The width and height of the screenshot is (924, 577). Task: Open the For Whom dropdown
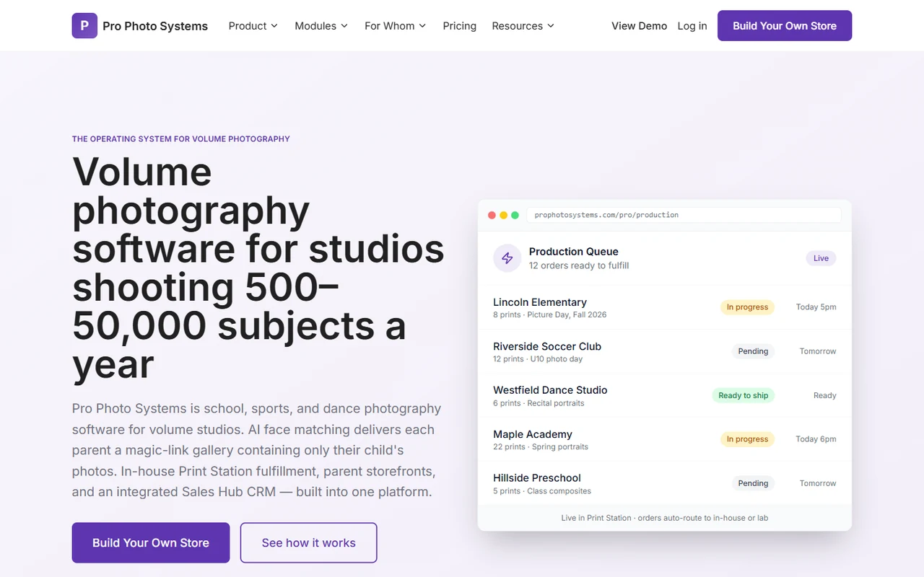(x=396, y=26)
